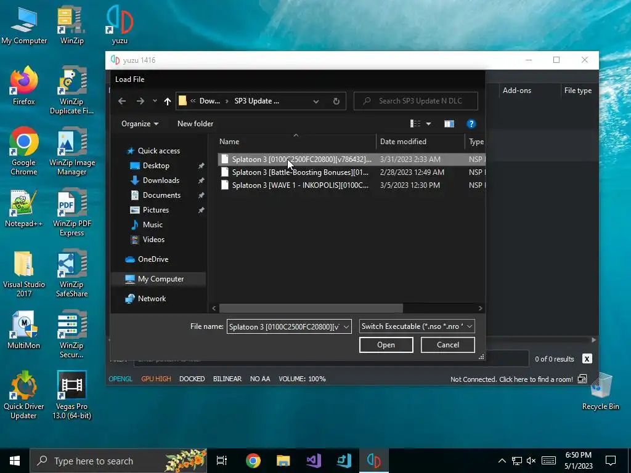Launch the Google Chrome desktop shortcut
The image size is (631, 473).
coord(24,152)
